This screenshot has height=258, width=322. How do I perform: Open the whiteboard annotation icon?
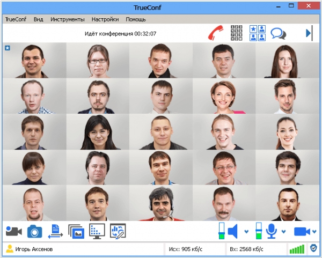point(118,231)
